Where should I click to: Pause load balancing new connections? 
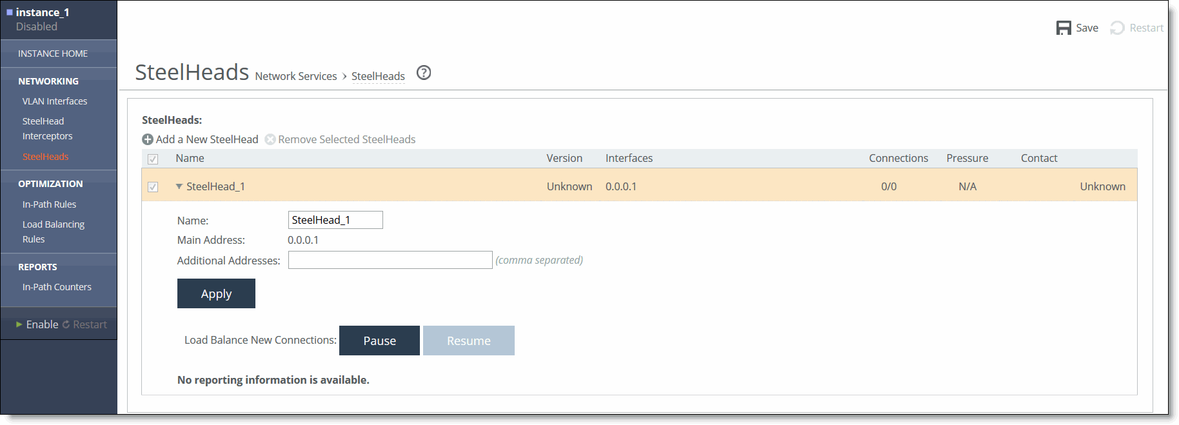pyautogui.click(x=379, y=341)
